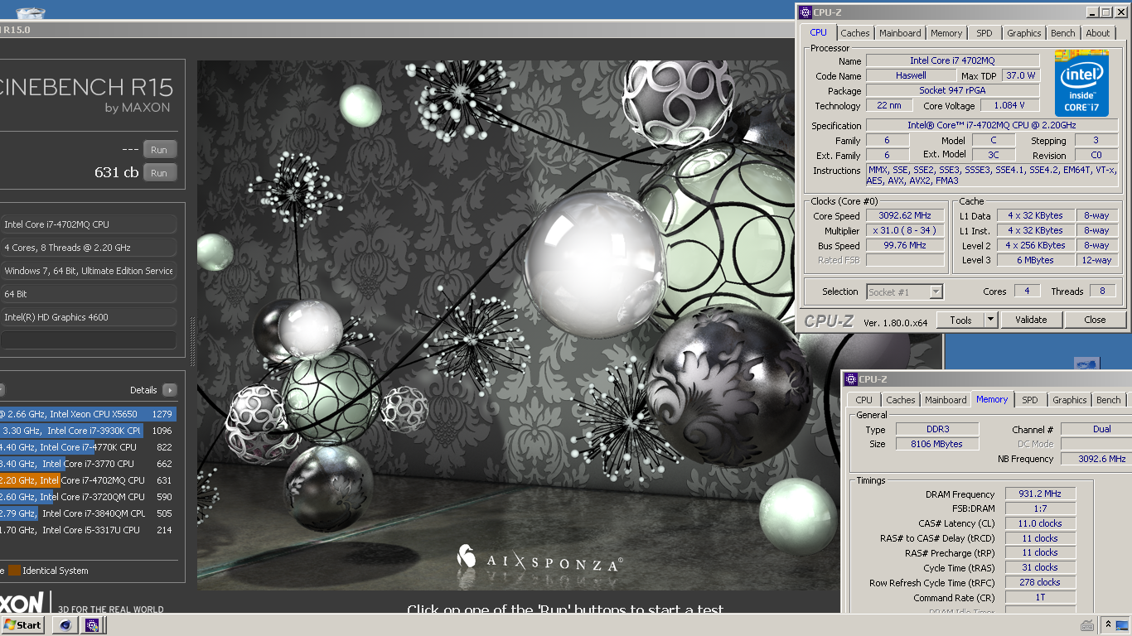Open the SPD tab in the top CPU-Z

pos(984,33)
